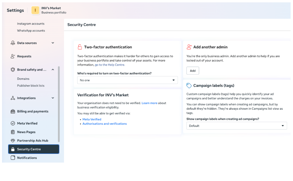Select the Security Centre menu item
Image resolution: width=293 pixels, height=181 pixels.
click(x=33, y=149)
